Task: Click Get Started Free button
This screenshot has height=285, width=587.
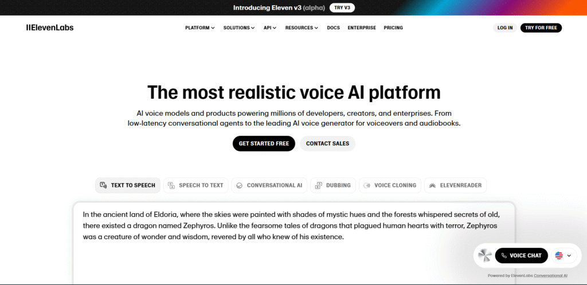Action: [x=264, y=143]
